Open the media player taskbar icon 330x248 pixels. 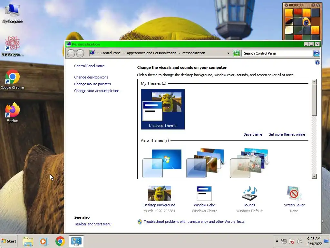44,241
